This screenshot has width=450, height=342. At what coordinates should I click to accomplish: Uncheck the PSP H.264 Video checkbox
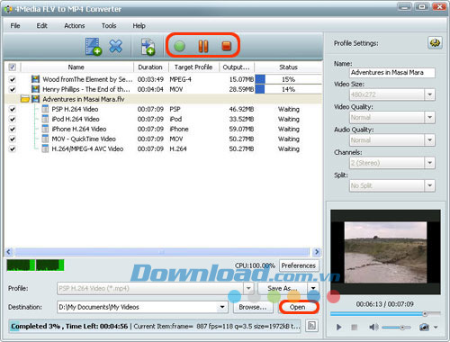point(13,109)
